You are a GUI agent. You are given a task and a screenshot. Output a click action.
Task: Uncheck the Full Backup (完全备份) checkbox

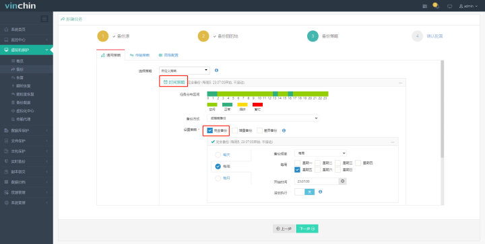coord(209,130)
